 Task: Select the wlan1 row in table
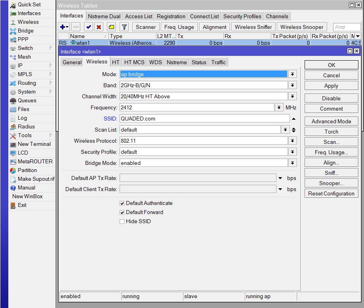[x=210, y=43]
